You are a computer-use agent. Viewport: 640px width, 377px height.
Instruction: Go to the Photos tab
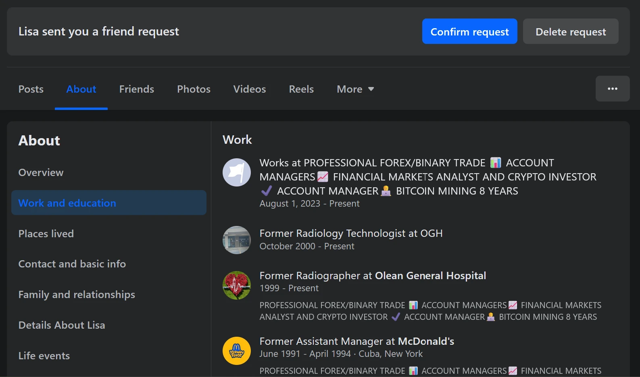tap(194, 89)
